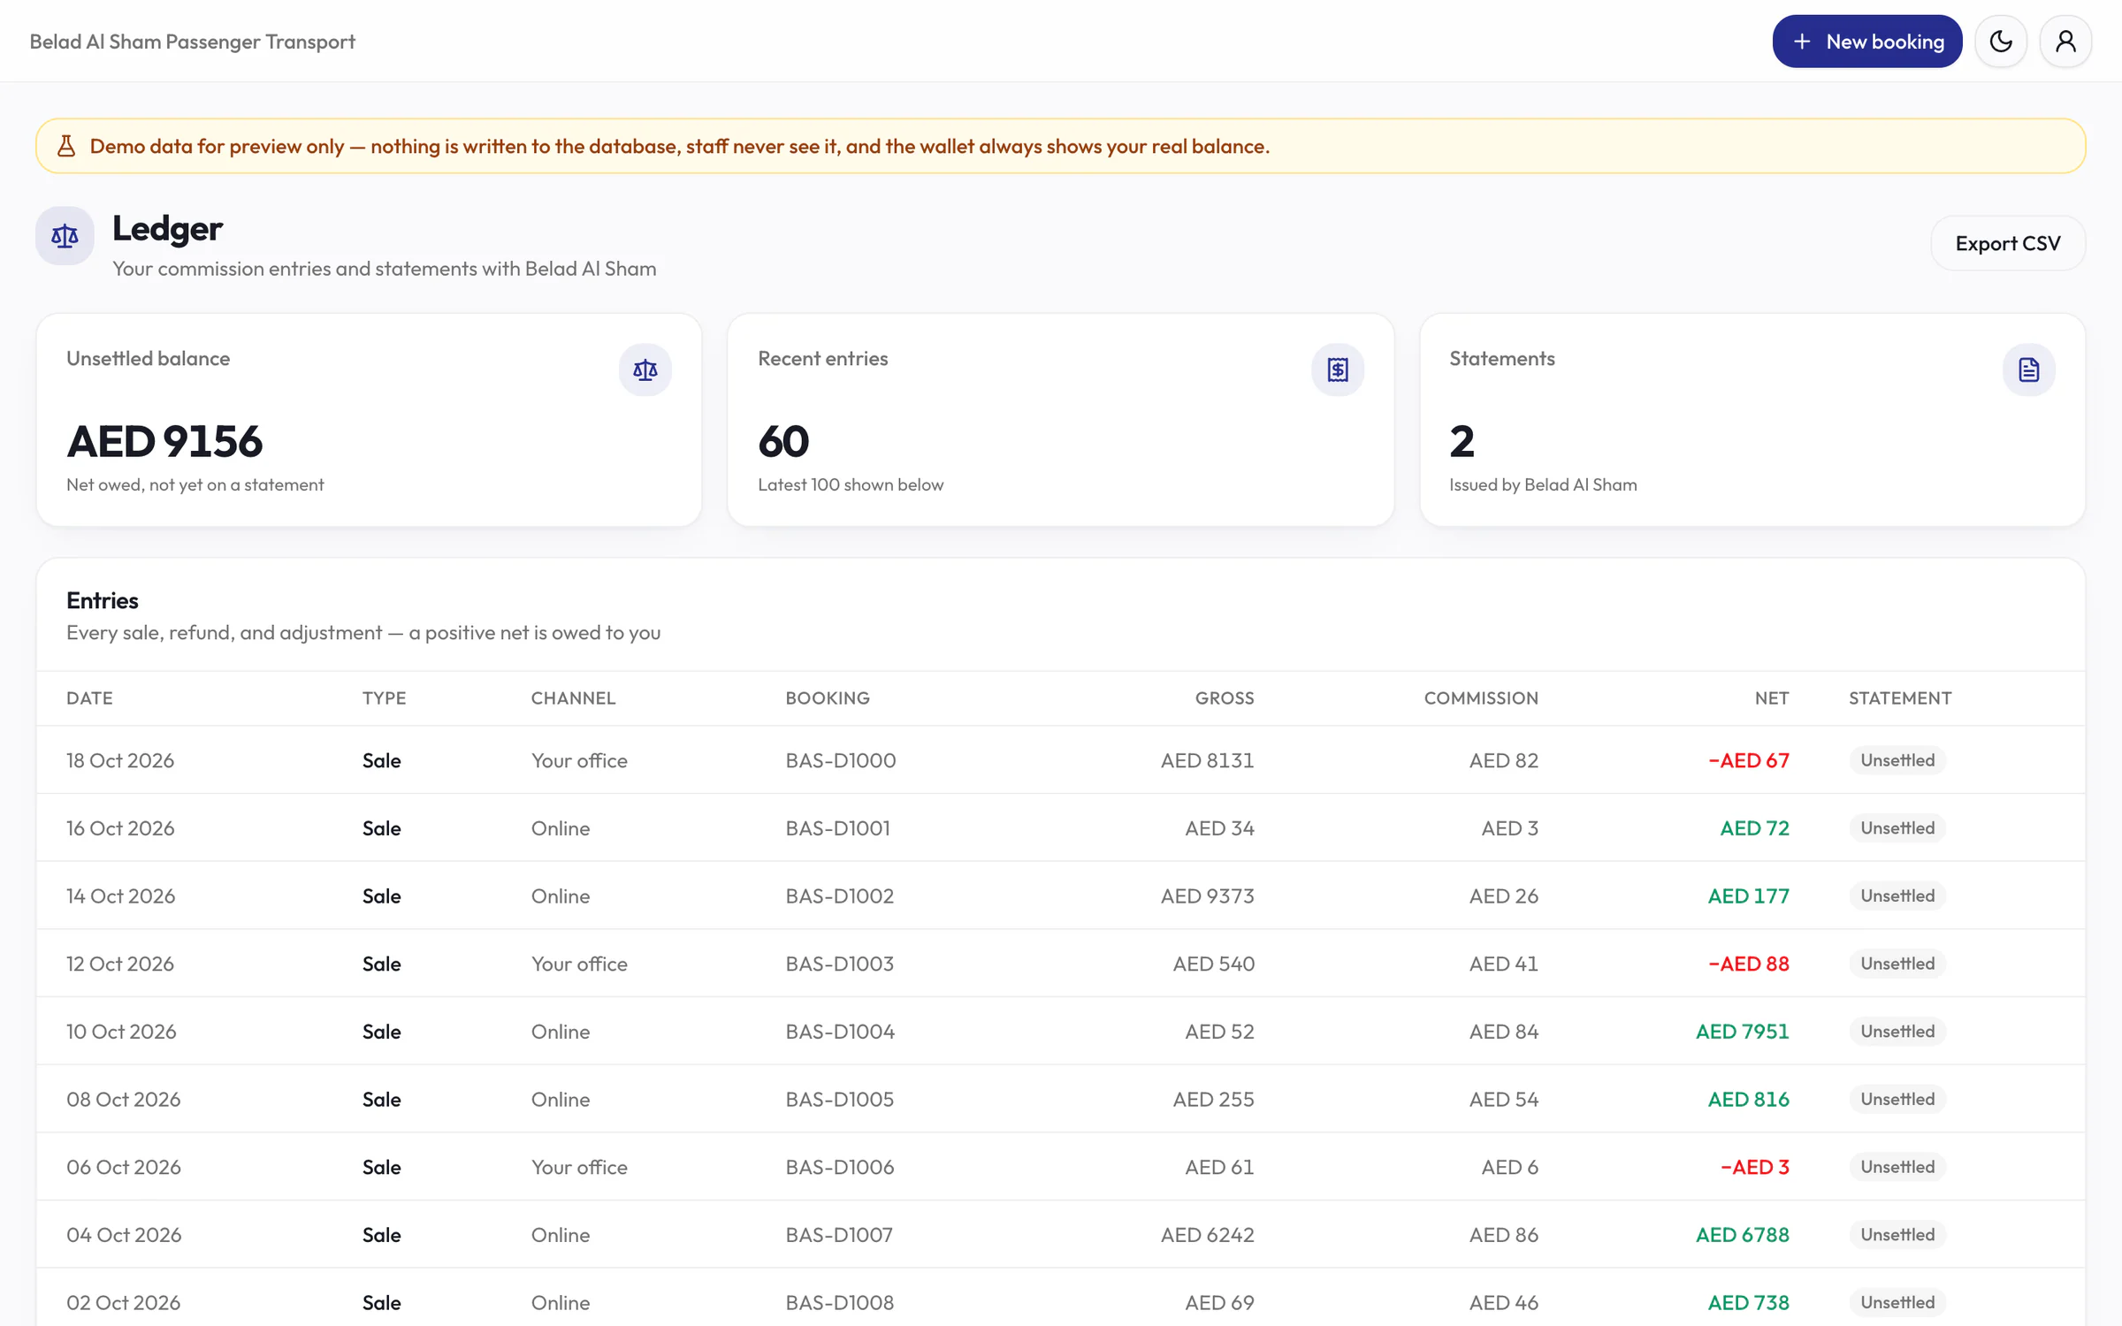Click the New booking button
The width and height of the screenshot is (2122, 1326).
[1866, 42]
